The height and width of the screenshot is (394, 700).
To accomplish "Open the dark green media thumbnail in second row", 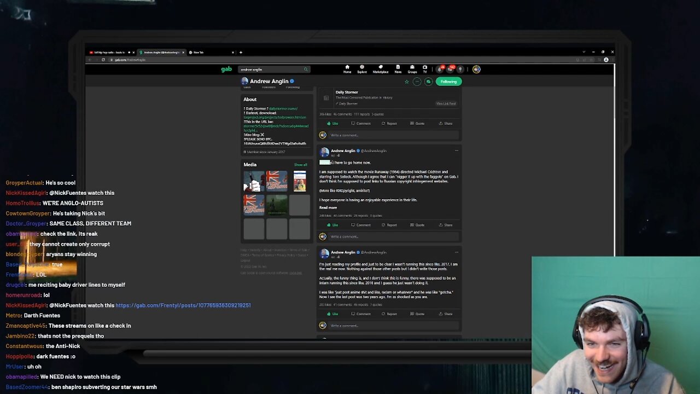I will 276,205.
